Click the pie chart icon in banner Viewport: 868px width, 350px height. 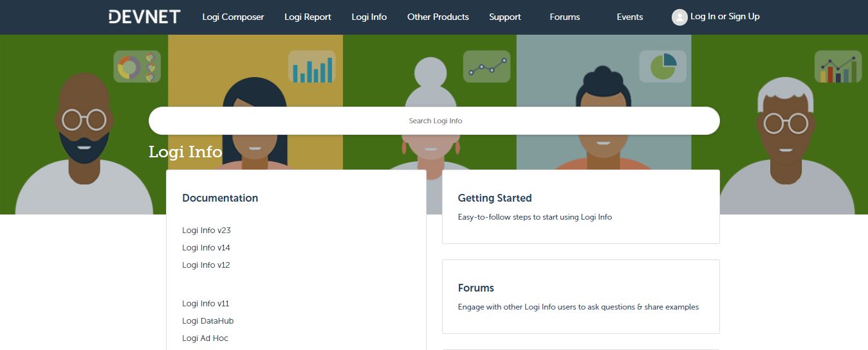pyautogui.click(x=663, y=67)
